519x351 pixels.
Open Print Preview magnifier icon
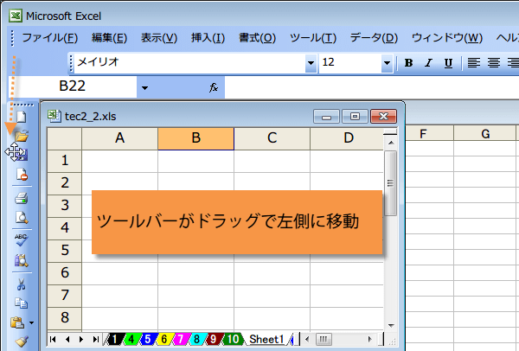[22, 218]
